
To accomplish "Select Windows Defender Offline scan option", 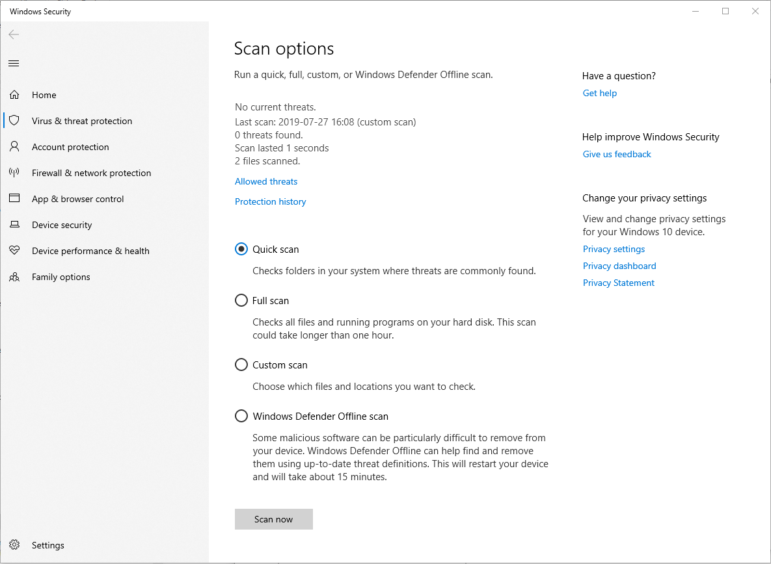I will pos(241,417).
